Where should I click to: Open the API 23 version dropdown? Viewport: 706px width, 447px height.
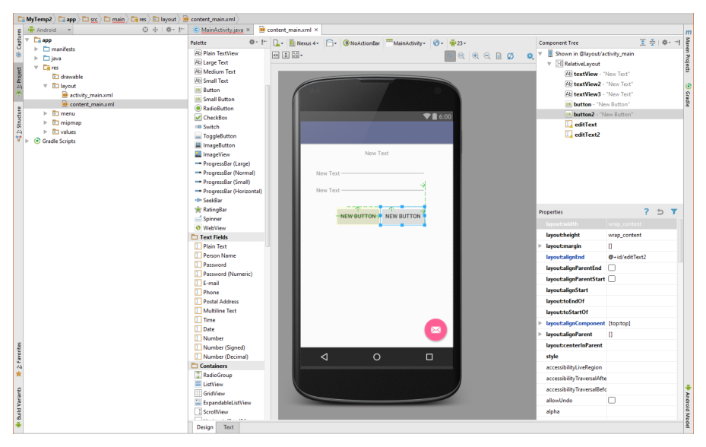pyautogui.click(x=457, y=43)
